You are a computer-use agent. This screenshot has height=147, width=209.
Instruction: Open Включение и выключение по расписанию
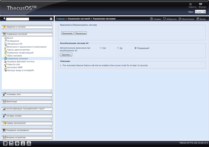point(27,47)
